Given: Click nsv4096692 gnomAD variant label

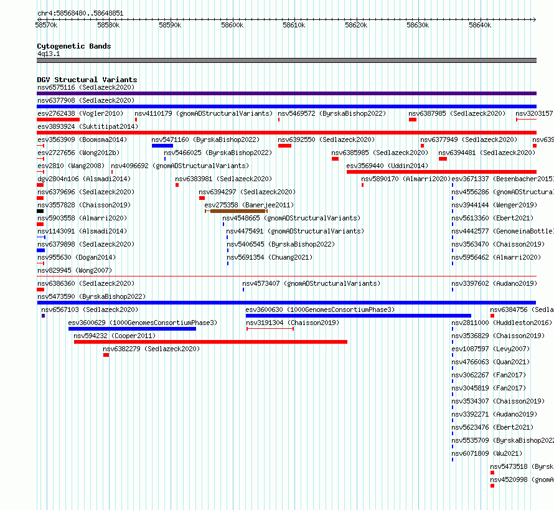Looking at the screenshot, I should [x=180, y=166].
